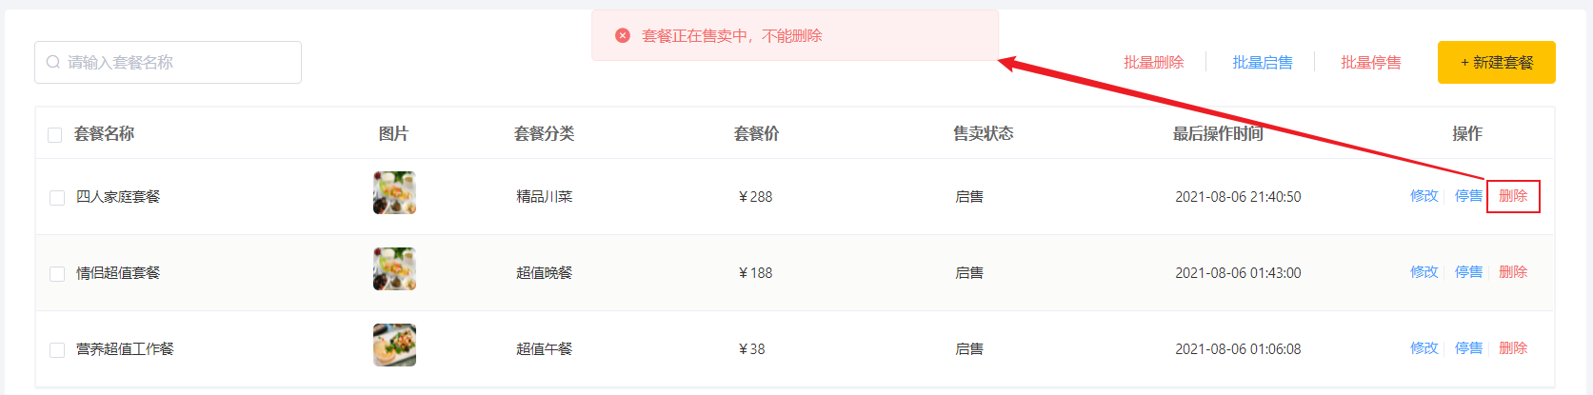
Task: Click 修改 for 四人家庭套餐
Action: [1424, 195]
